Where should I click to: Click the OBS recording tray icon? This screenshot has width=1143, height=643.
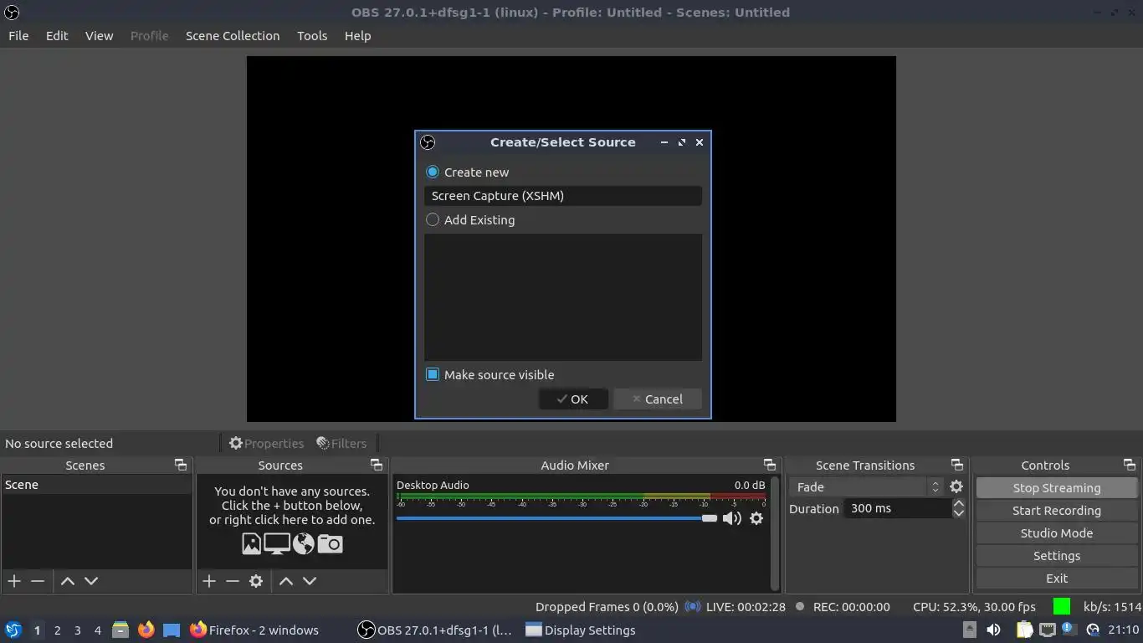point(1092,630)
